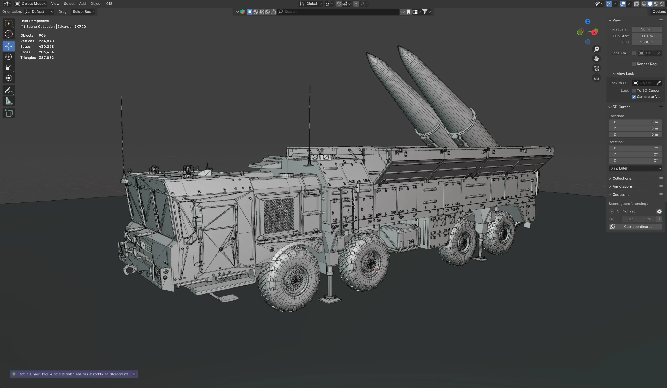Toggle proportional editing in the header

click(356, 4)
